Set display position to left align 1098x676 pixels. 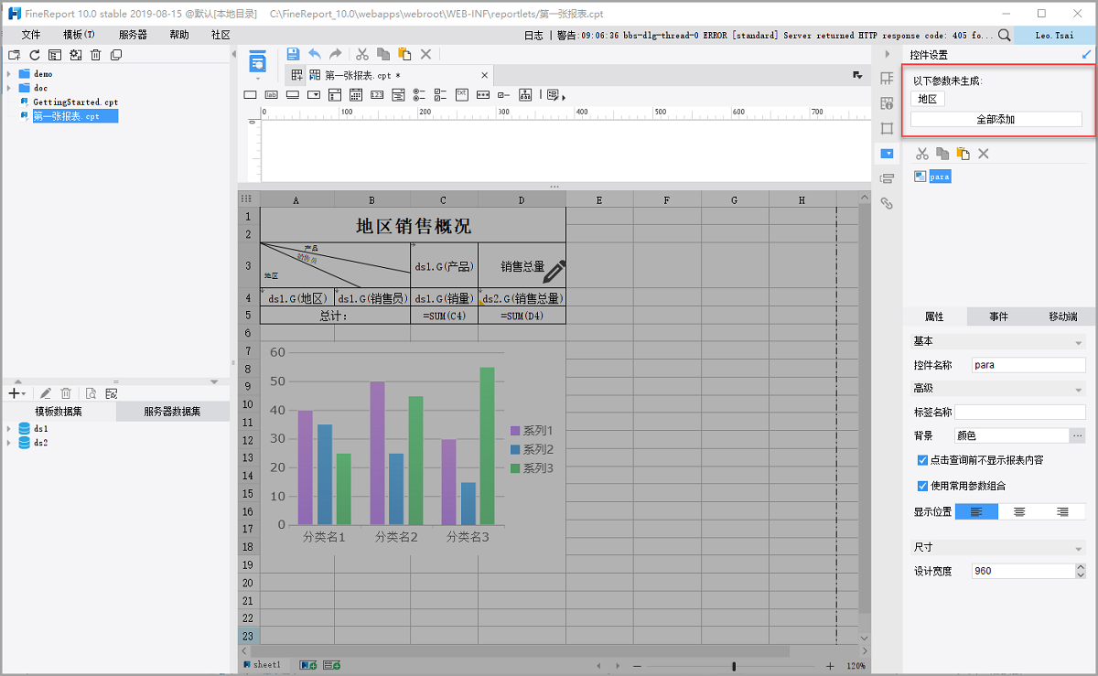click(x=976, y=511)
